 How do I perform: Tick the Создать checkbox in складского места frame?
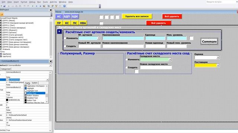point(126,67)
